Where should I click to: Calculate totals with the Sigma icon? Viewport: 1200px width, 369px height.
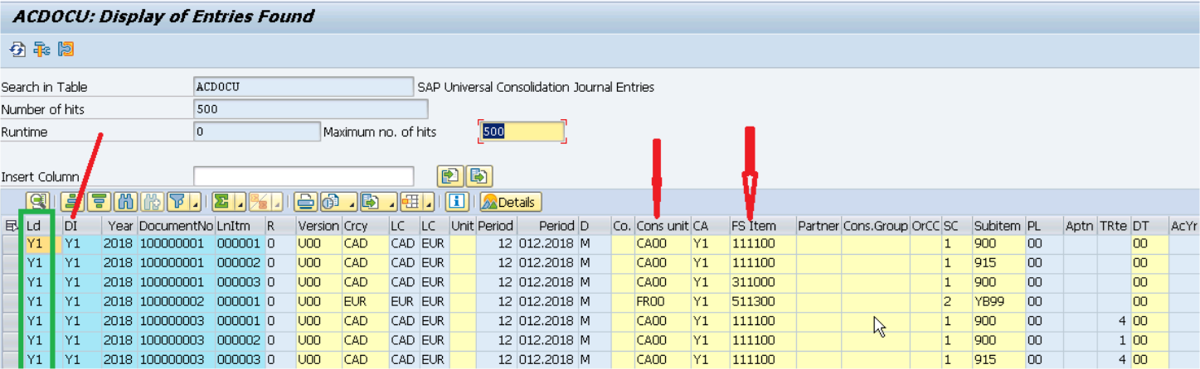[x=221, y=202]
